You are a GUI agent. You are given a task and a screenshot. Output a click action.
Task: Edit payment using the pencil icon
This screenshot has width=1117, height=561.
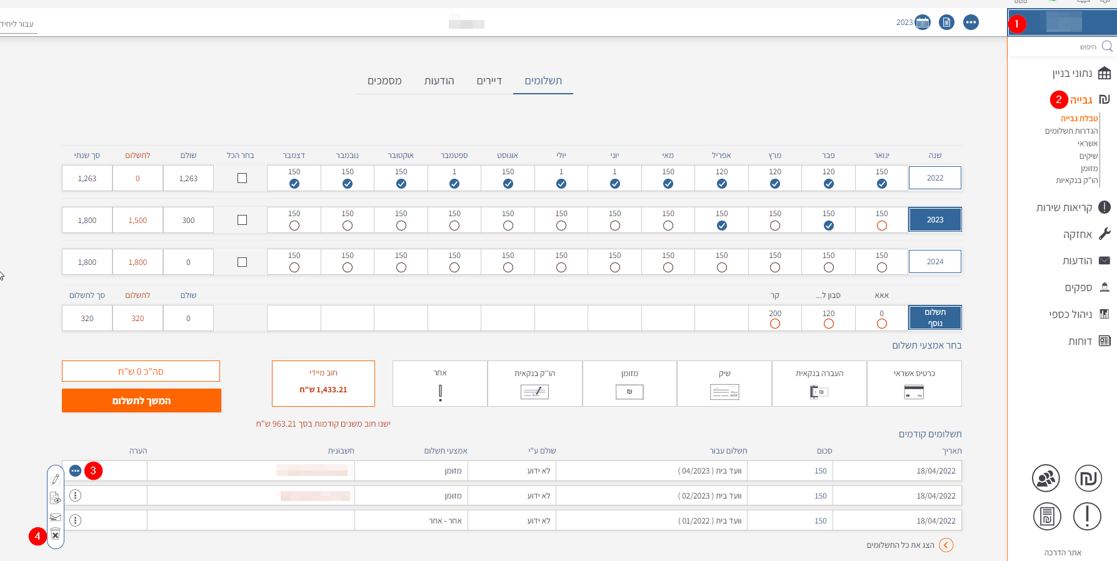click(x=56, y=479)
